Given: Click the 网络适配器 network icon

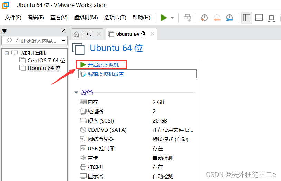Looking at the screenshot, I should coord(83,139).
